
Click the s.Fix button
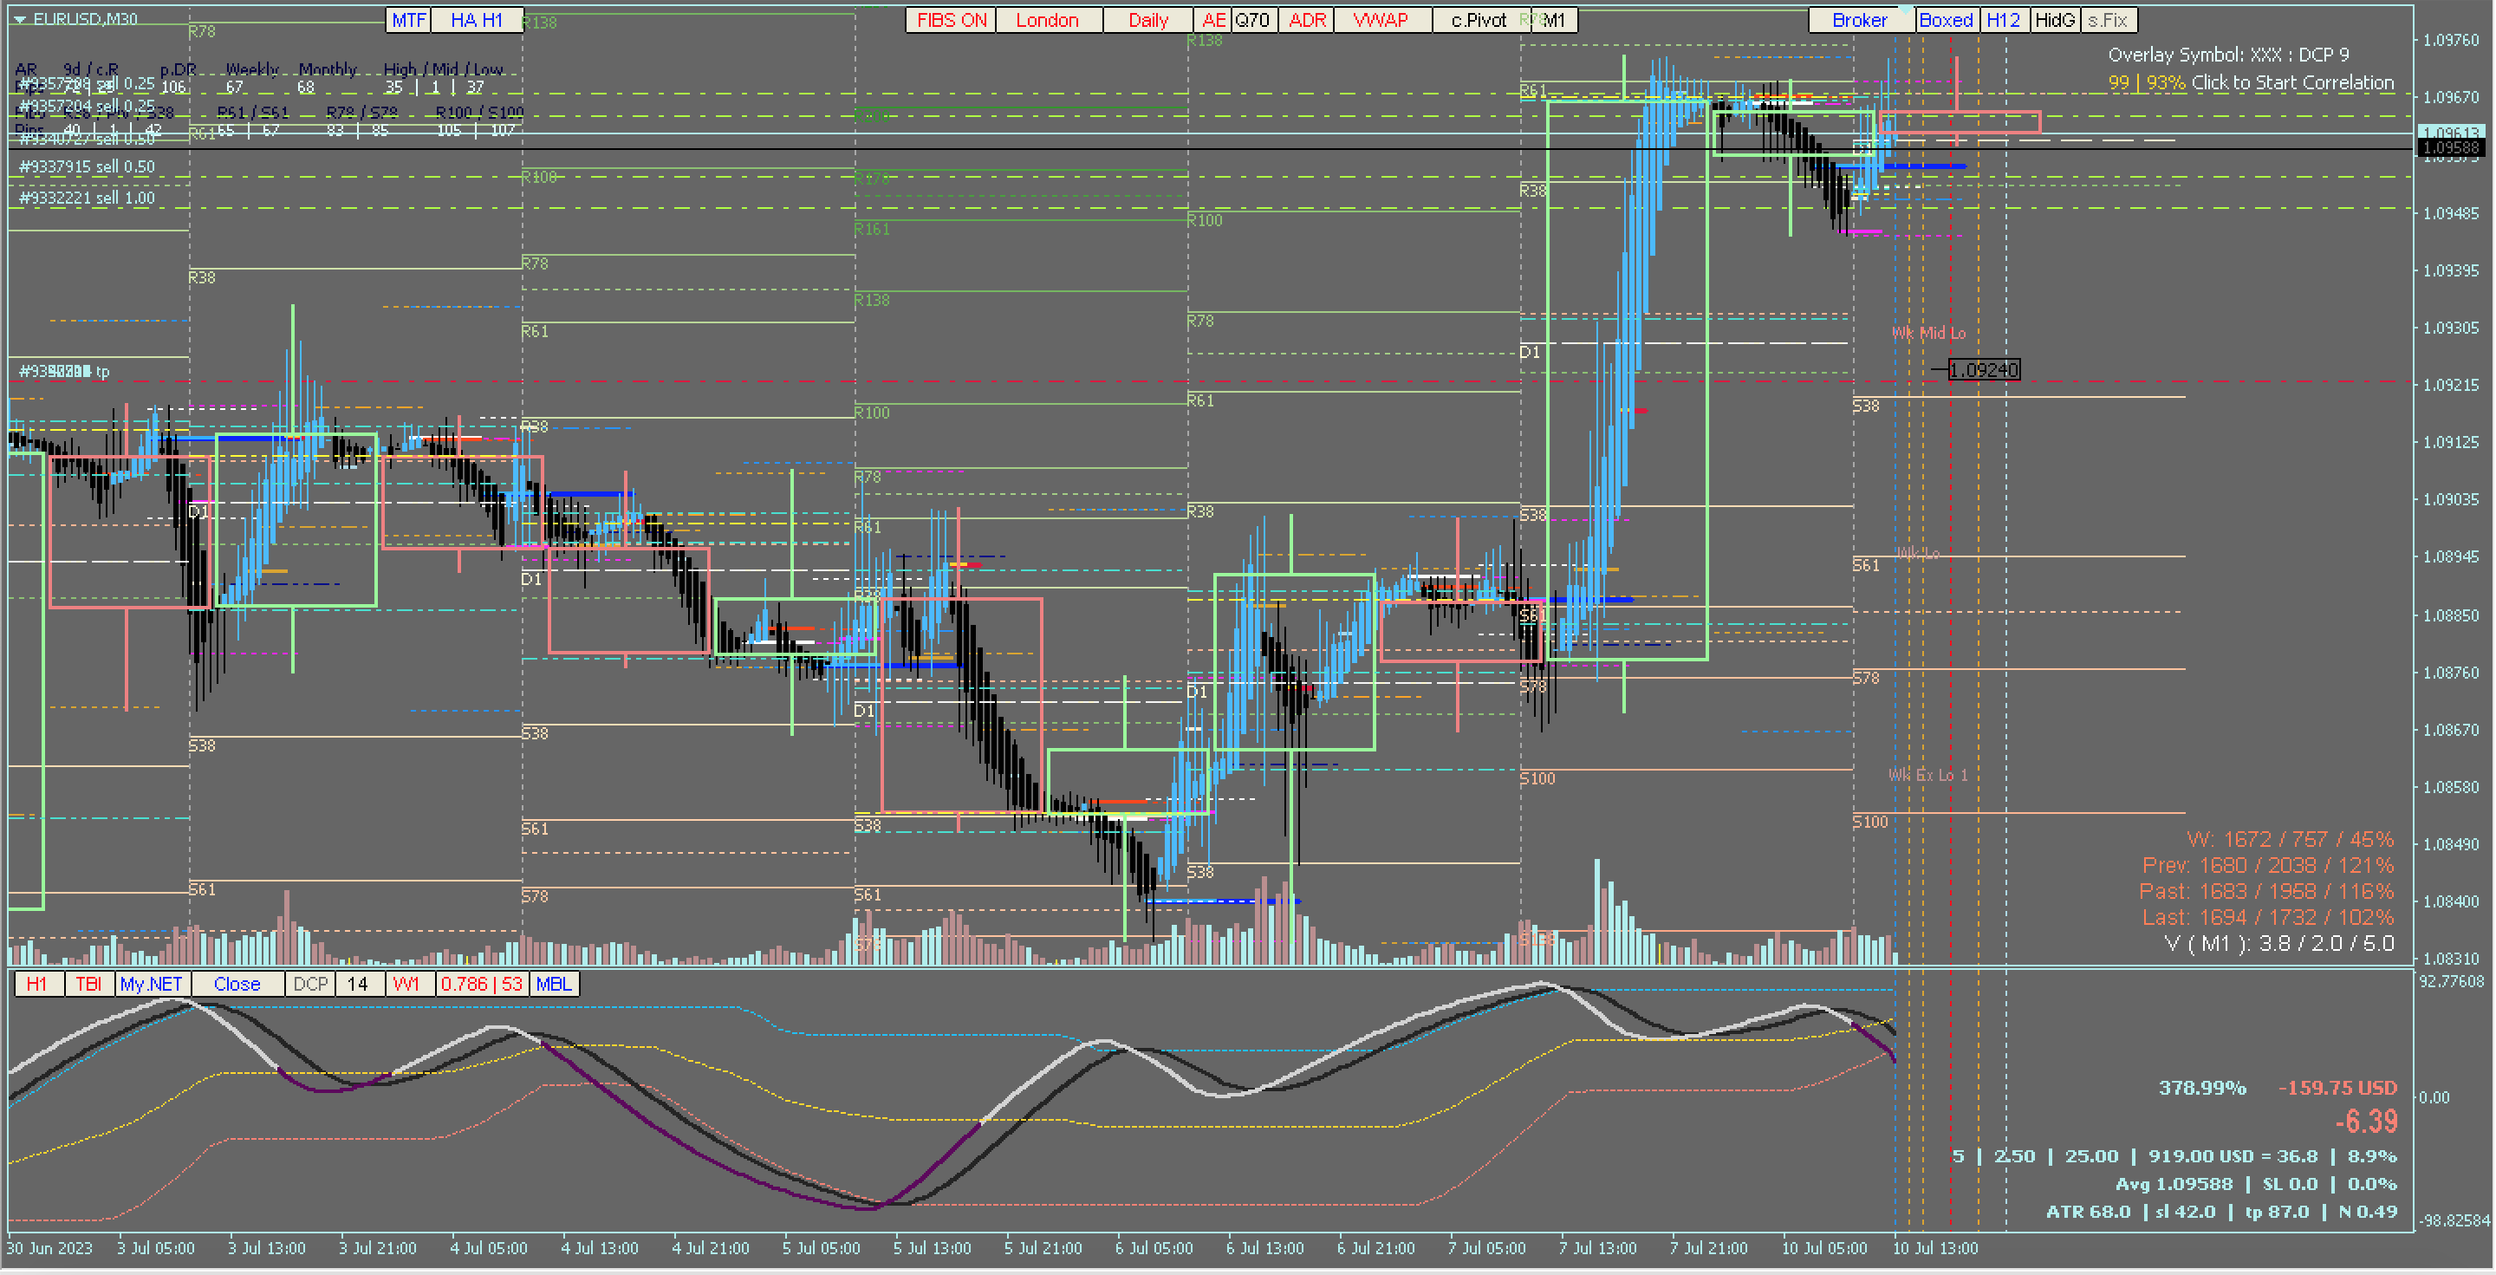point(2108,20)
